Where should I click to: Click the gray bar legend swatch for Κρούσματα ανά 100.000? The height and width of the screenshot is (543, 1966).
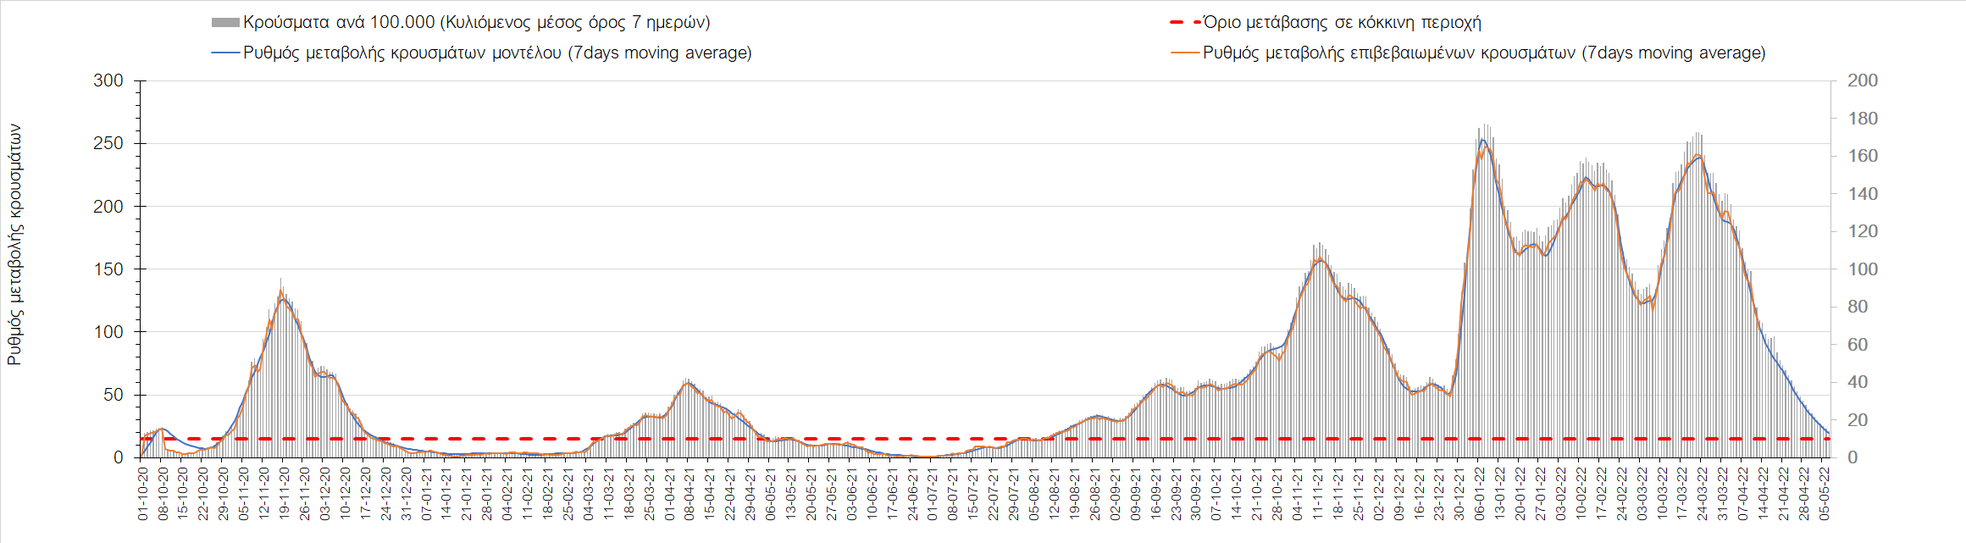tap(225, 23)
